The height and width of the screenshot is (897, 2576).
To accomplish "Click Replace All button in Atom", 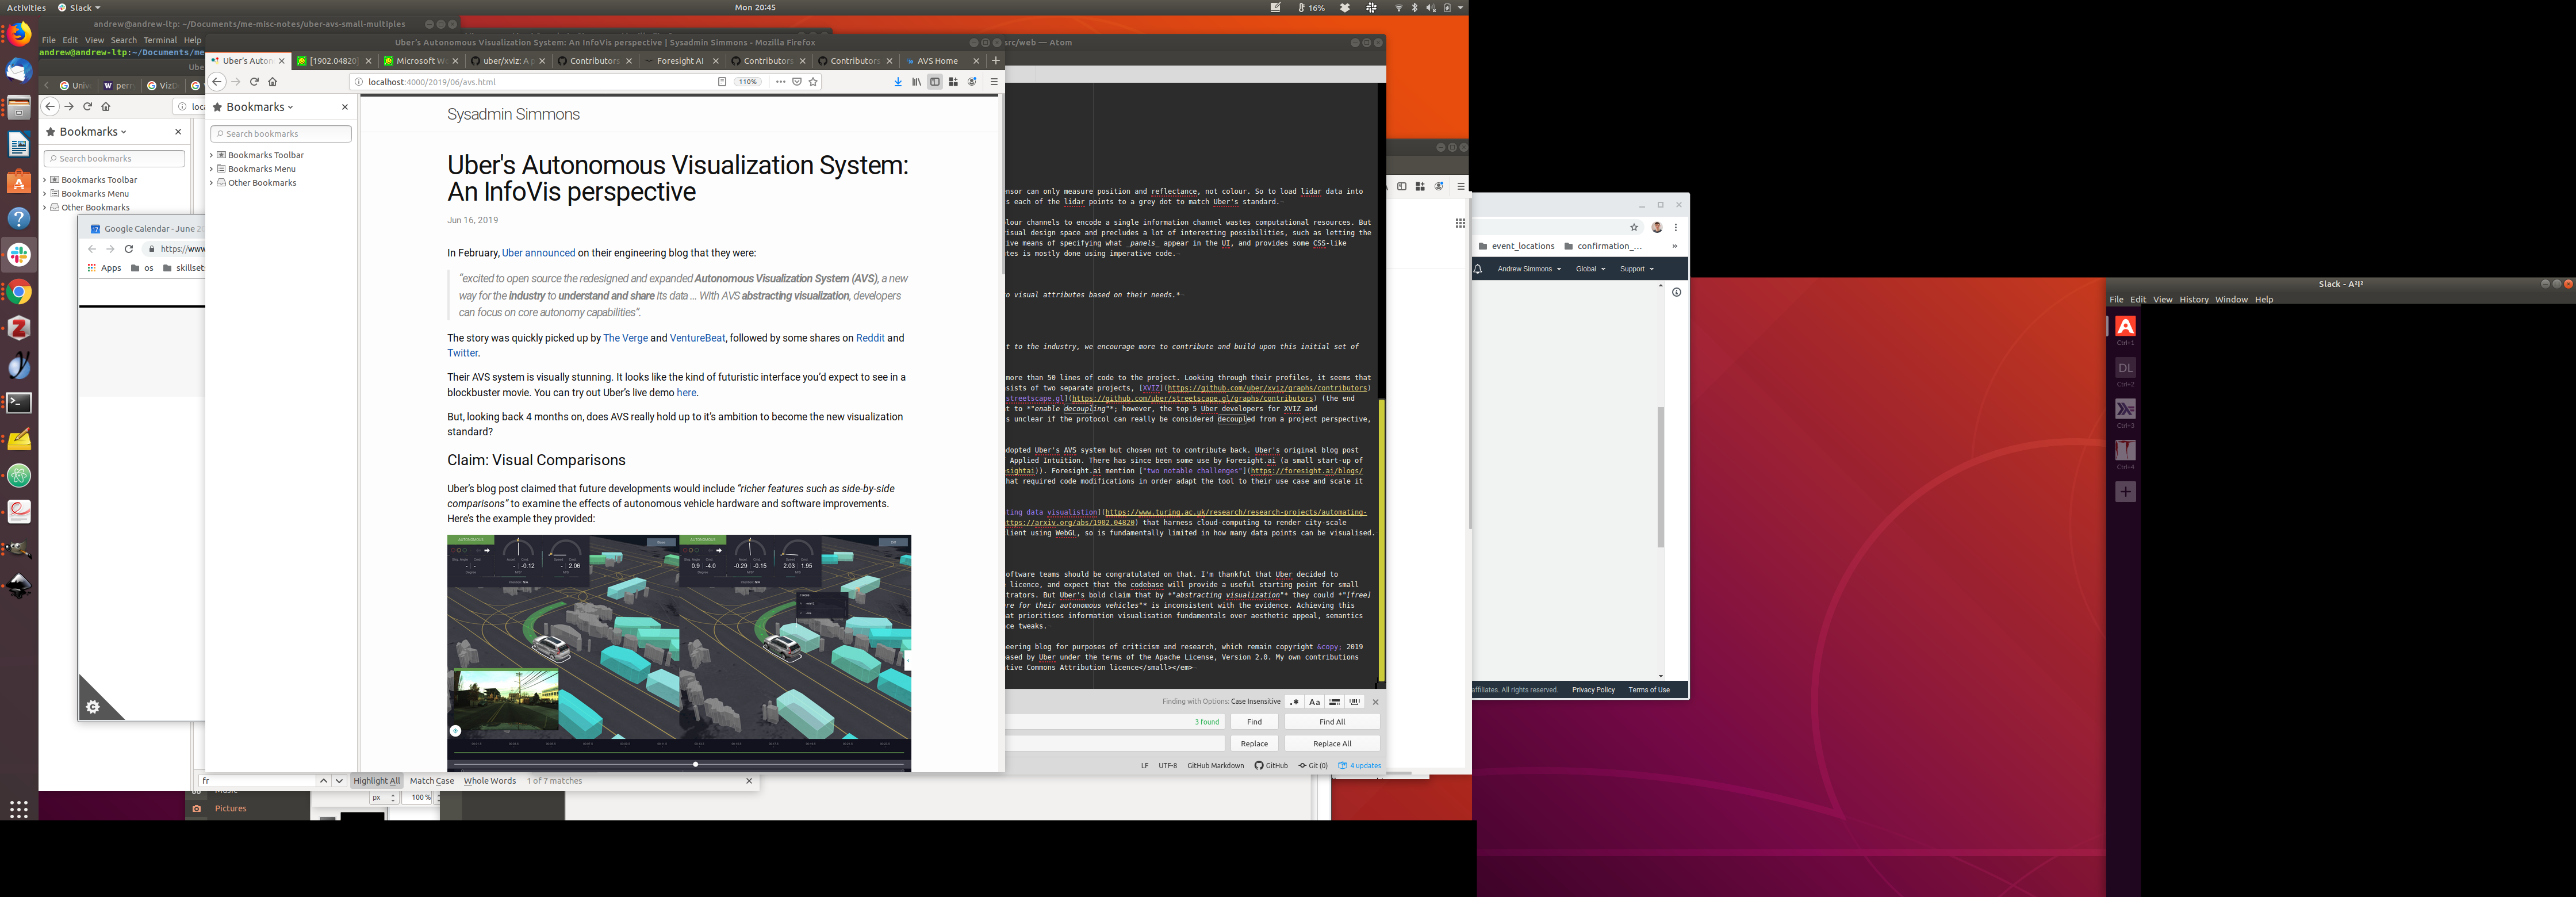I will click(x=1331, y=744).
